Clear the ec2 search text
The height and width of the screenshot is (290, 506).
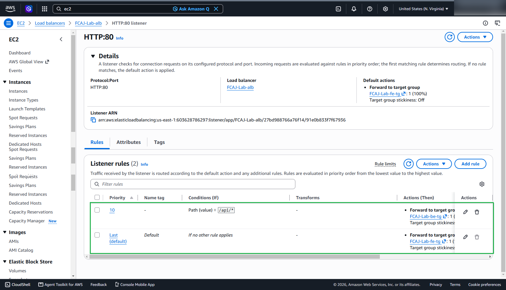click(216, 9)
